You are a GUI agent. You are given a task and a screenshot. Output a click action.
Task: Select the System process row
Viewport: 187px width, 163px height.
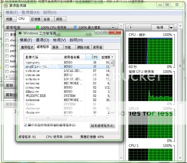(x=67, y=104)
